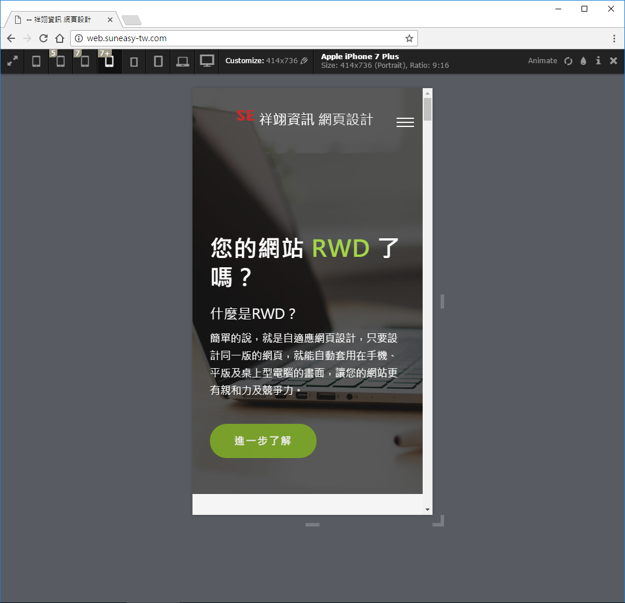Toggle the fullscreen expand arrows icon
625x603 pixels.
(12, 61)
